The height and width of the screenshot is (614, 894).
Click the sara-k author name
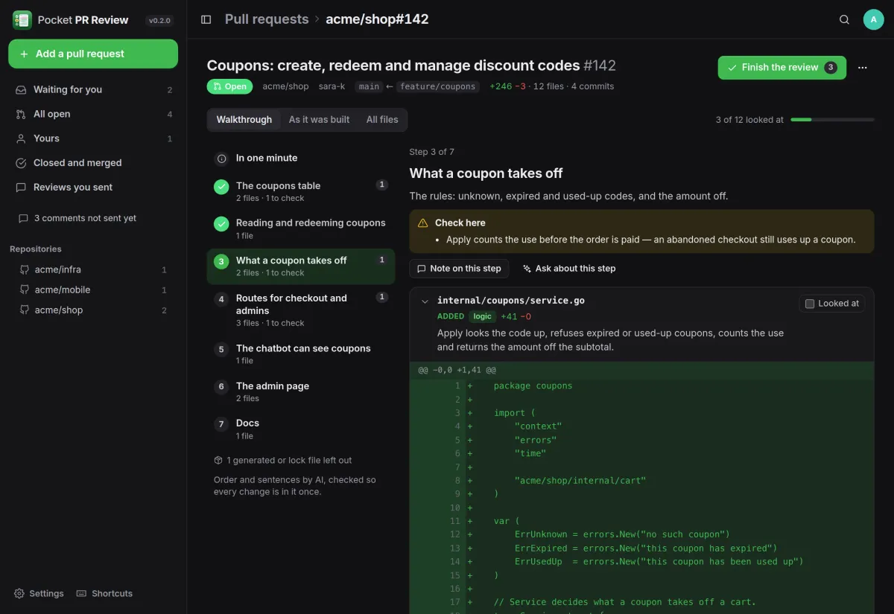pos(332,86)
